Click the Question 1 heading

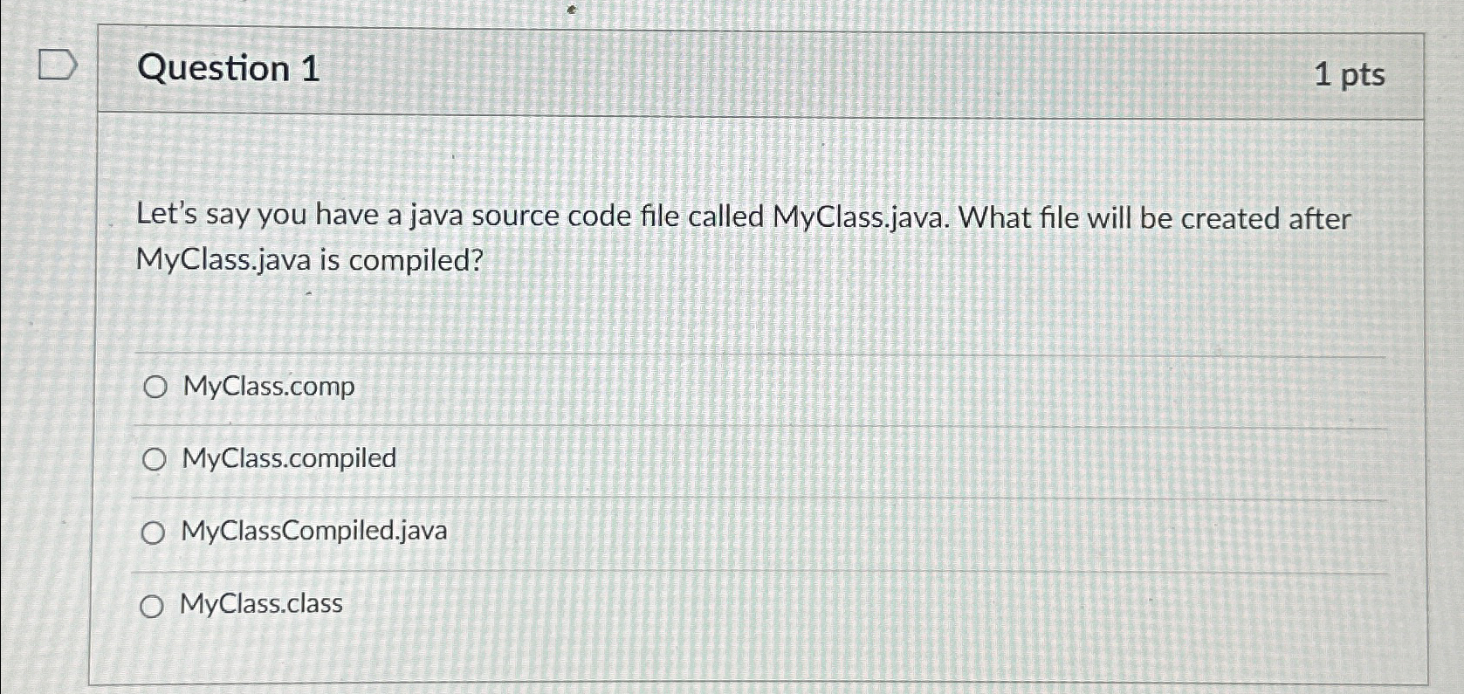click(x=229, y=68)
